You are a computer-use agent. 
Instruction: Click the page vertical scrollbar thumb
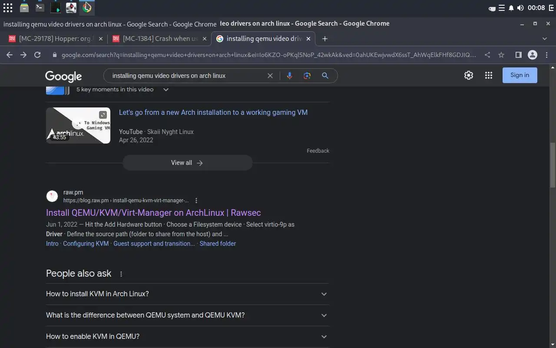[553, 165]
